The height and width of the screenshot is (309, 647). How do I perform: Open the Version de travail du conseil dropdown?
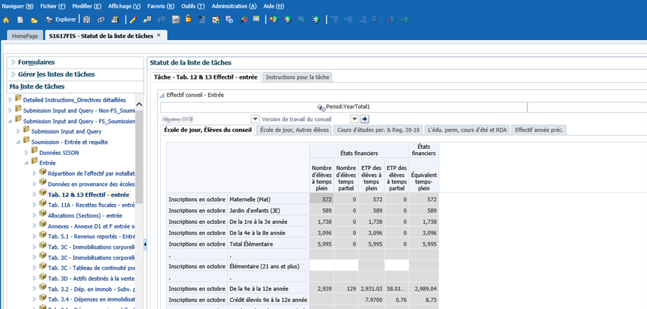click(354, 119)
